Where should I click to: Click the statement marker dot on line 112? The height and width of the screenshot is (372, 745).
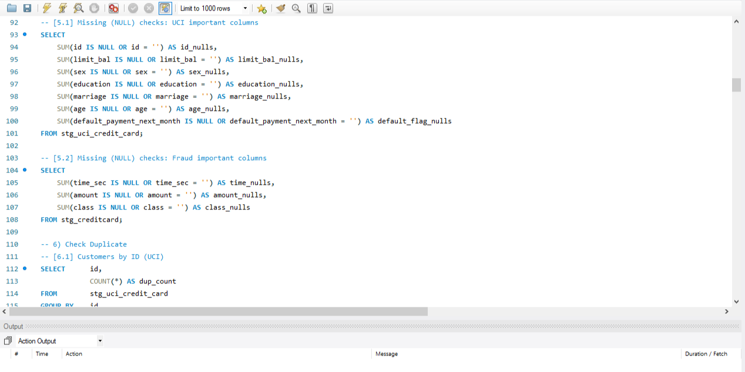pyautogui.click(x=25, y=269)
